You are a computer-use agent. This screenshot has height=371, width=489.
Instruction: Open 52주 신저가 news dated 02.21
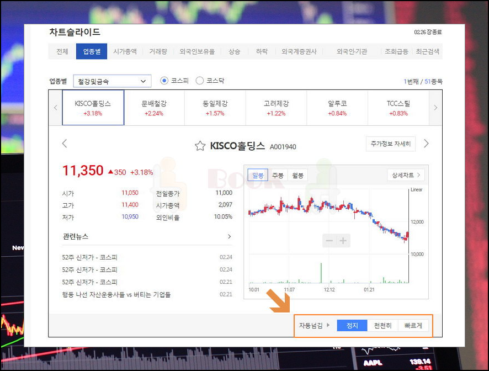click(x=89, y=282)
